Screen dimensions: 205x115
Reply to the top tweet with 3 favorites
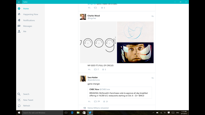coord(89,8)
